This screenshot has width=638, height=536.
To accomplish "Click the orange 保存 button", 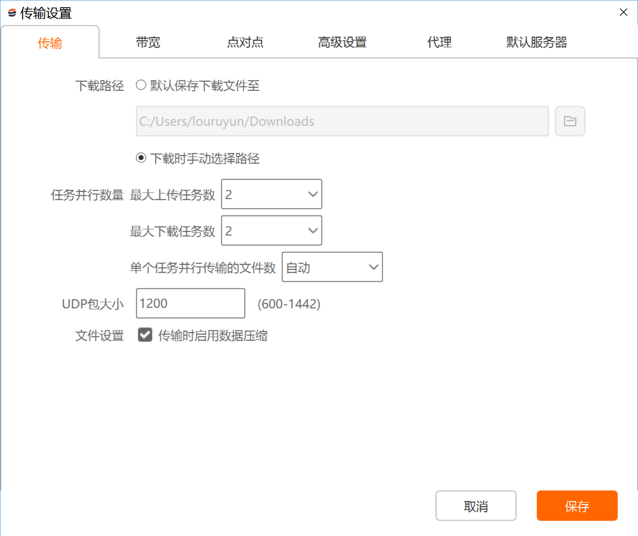I will (577, 506).
